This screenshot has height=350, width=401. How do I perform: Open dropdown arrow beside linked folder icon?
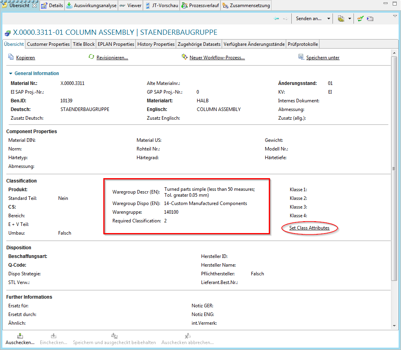(x=350, y=19)
